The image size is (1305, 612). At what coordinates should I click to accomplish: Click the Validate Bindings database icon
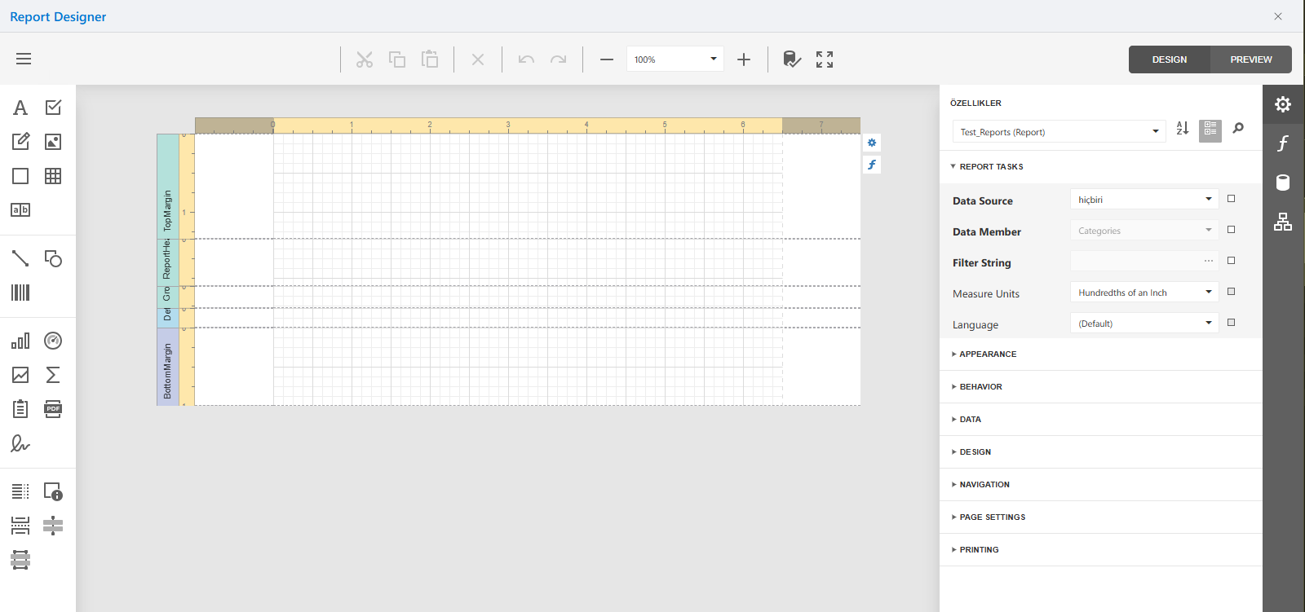pyautogui.click(x=792, y=59)
